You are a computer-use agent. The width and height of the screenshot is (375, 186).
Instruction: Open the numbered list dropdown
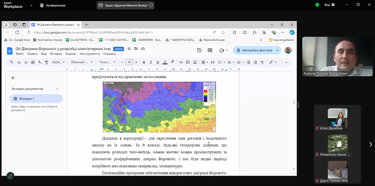coord(240,62)
